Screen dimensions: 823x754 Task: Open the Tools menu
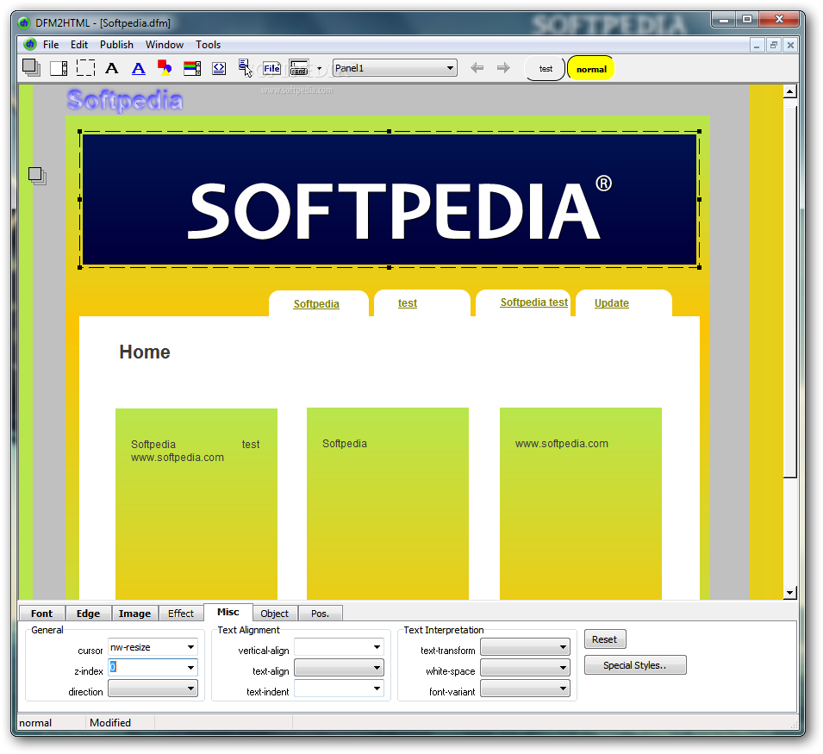click(x=208, y=45)
